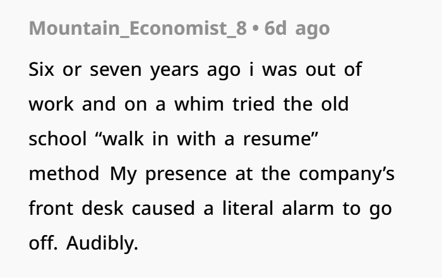Click the word "presence" in the fourth line

pos(186,174)
